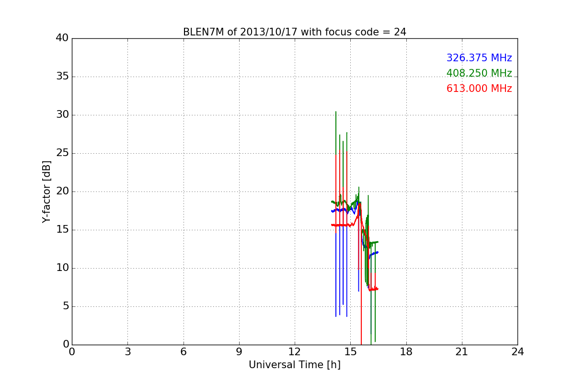Click y-axis tick label '35'
The image size is (575, 383).
click(62, 76)
